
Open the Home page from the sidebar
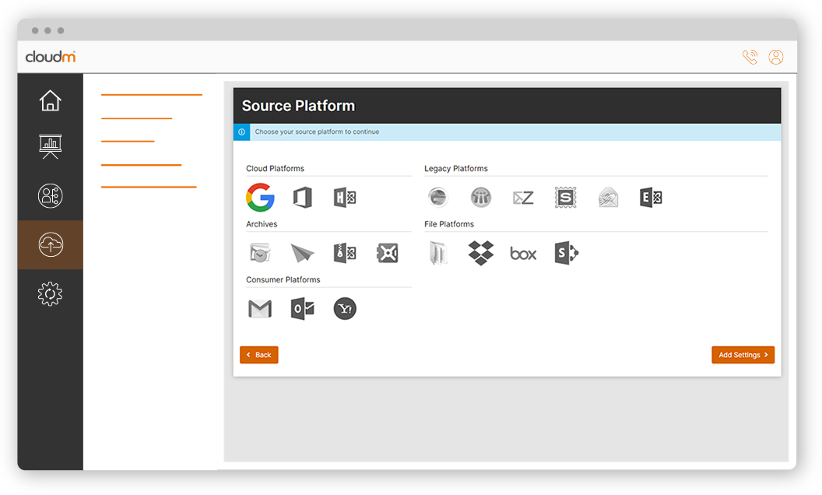tap(50, 100)
